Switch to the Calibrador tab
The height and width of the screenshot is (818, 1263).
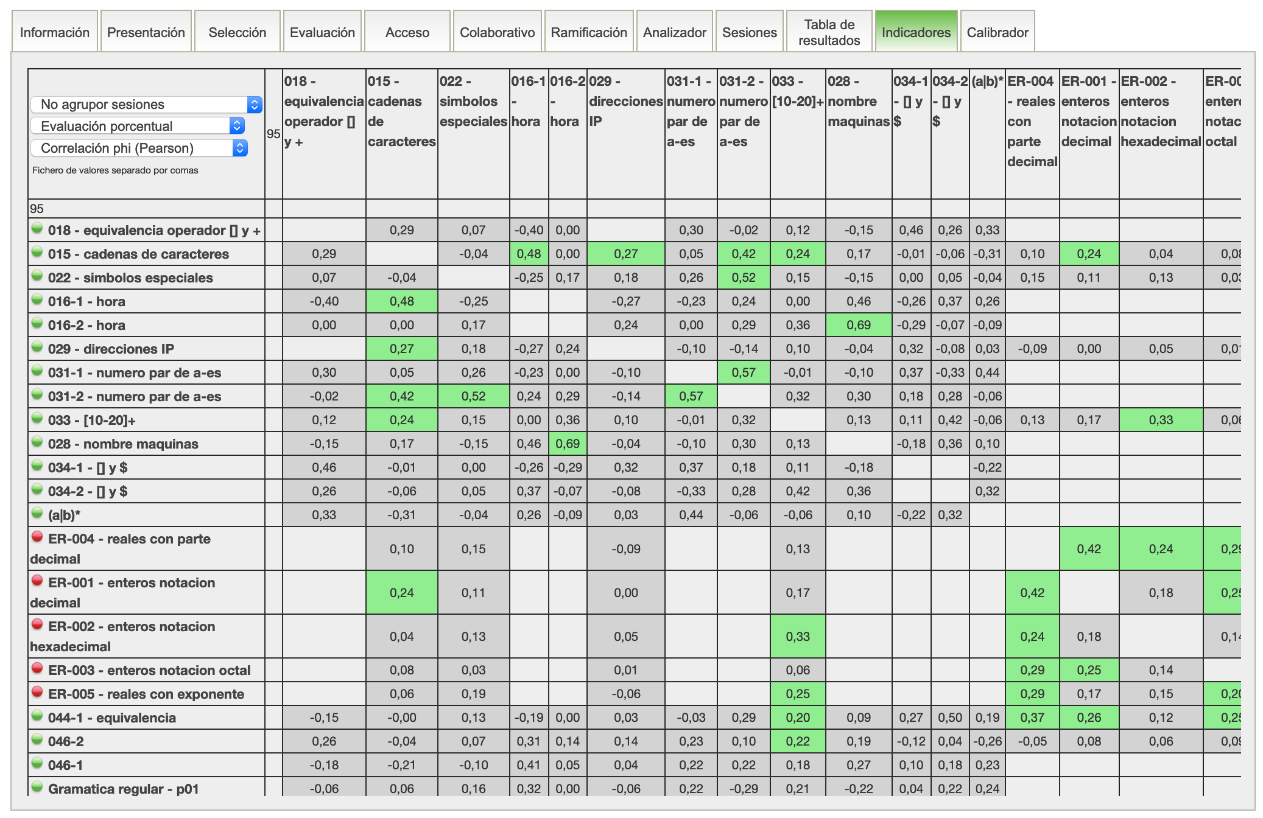coord(997,32)
